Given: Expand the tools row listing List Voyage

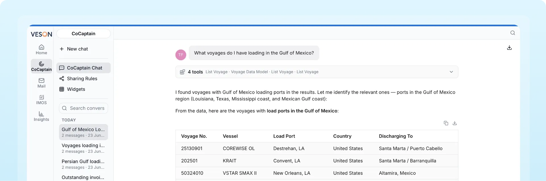Looking at the screenshot, I should [317, 72].
